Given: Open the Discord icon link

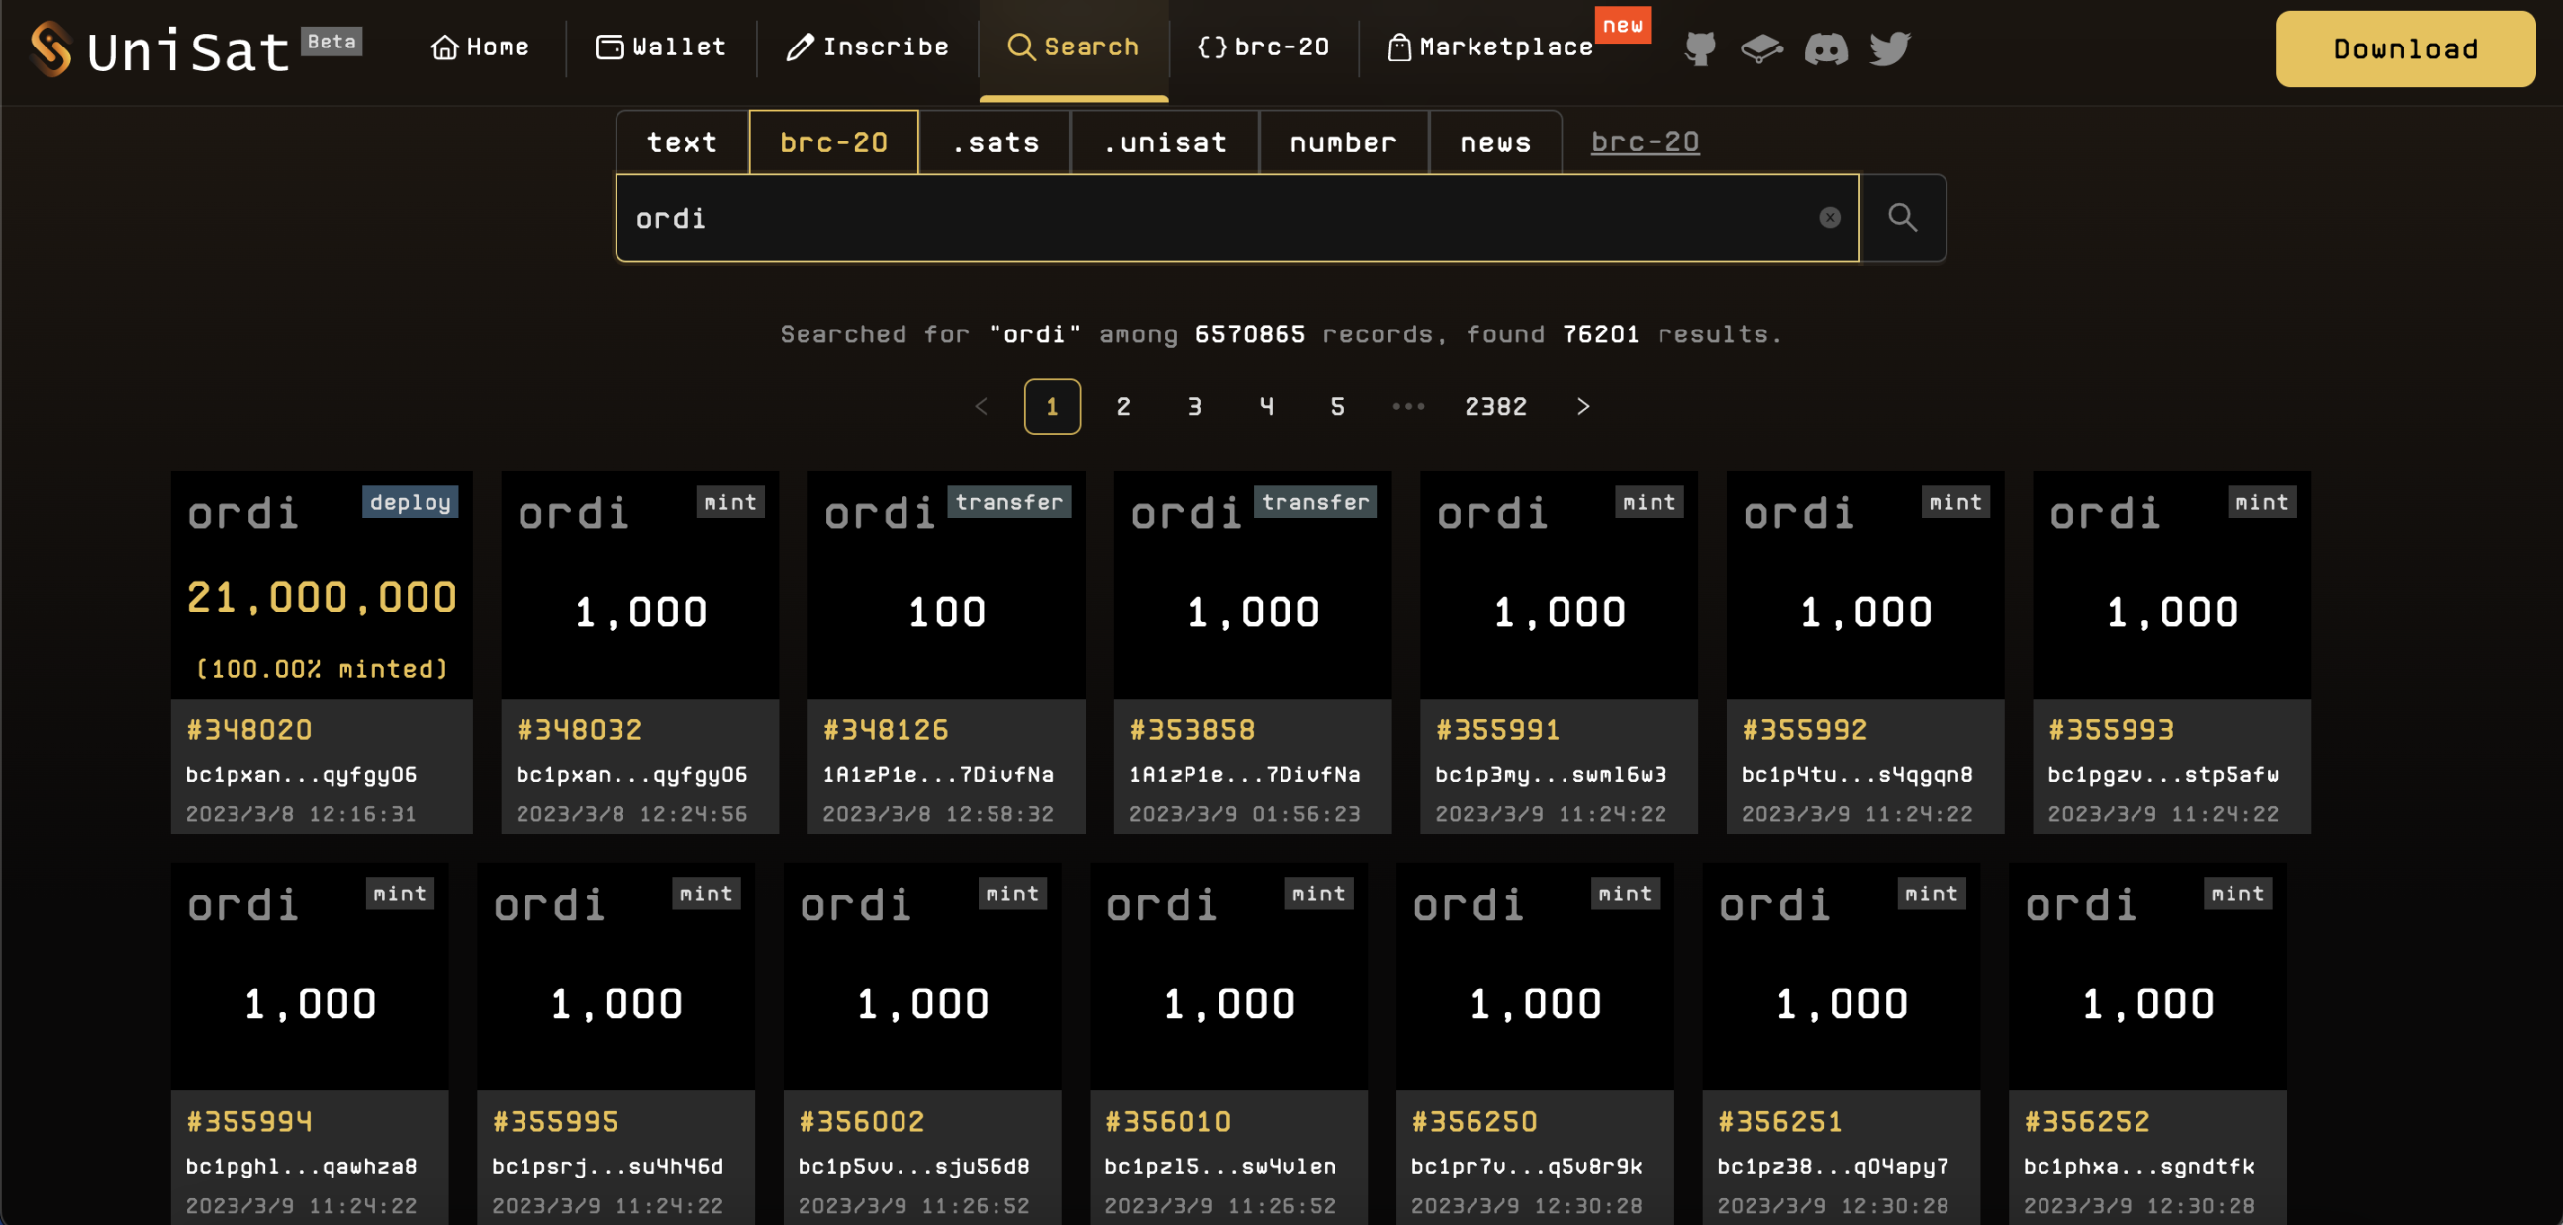Looking at the screenshot, I should (x=1827, y=47).
